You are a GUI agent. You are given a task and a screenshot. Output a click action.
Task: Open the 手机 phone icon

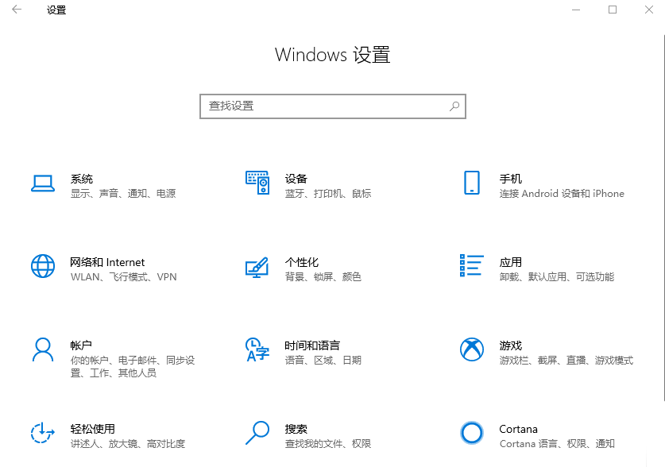(472, 183)
